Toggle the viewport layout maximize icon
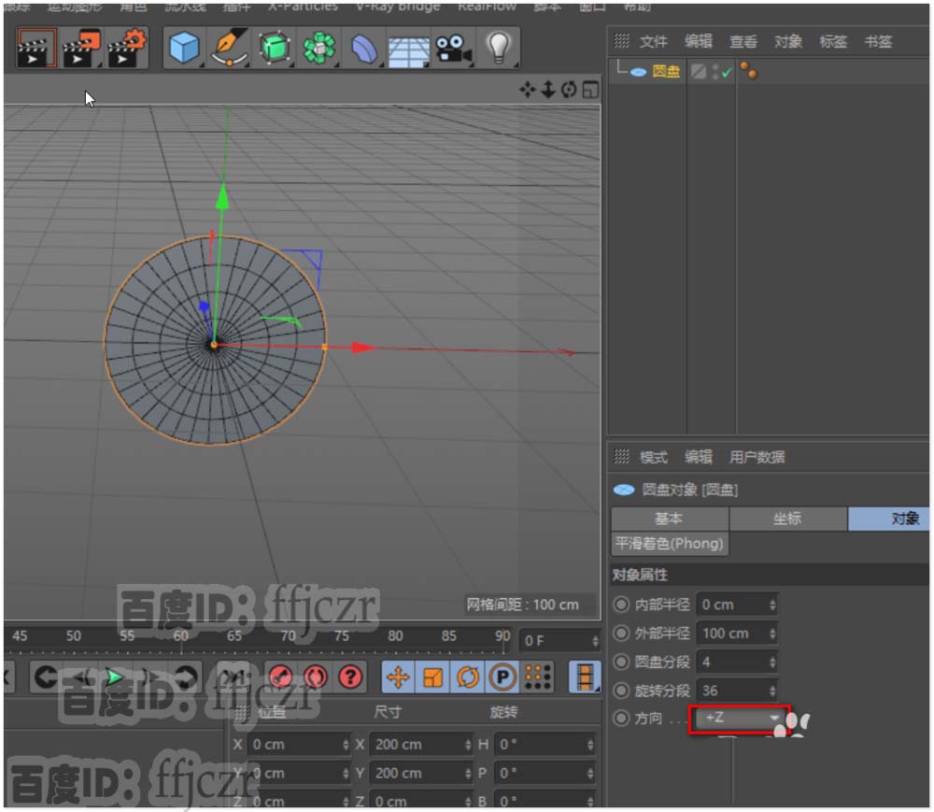This screenshot has height=812, width=934. click(590, 90)
